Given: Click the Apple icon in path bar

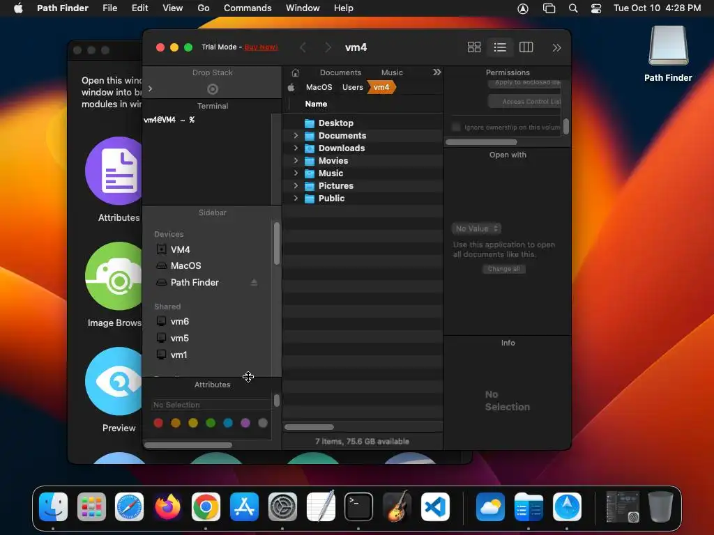Looking at the screenshot, I should tap(291, 87).
